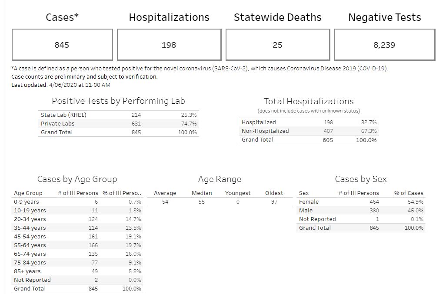Click the Cases count box showing 845

point(62,45)
